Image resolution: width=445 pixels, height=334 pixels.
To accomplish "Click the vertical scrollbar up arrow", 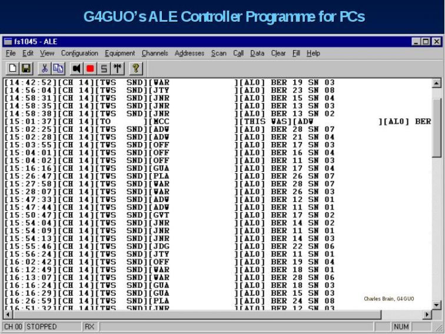I will point(437,83).
